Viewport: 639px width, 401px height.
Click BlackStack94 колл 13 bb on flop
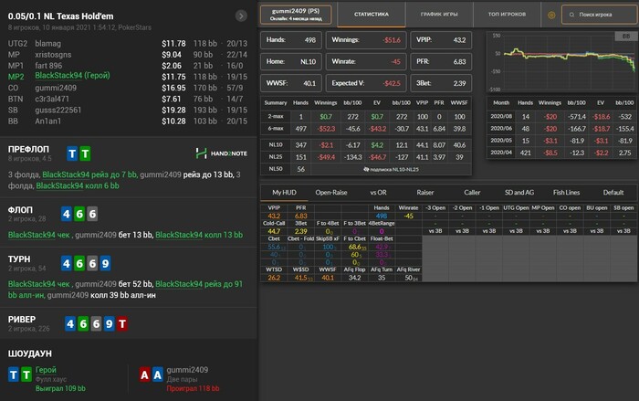(199, 235)
